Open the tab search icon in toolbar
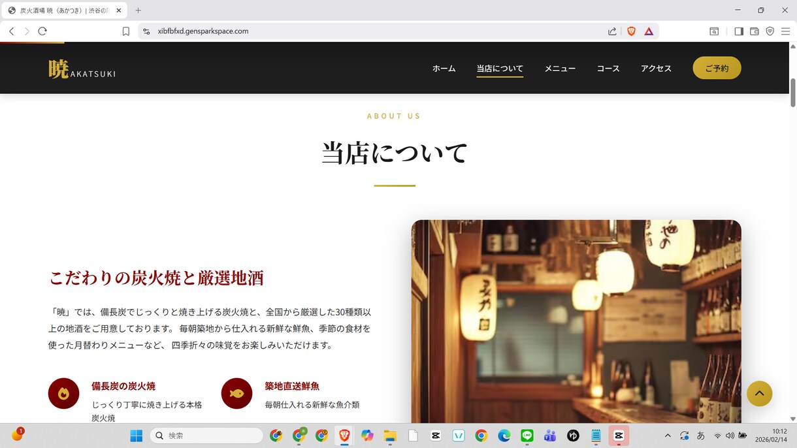Screen dimensions: 797x448 click(x=714, y=31)
